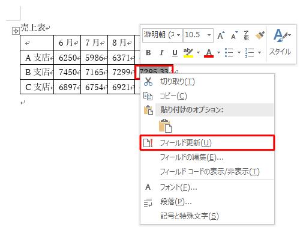This screenshot has width=300, height=233.
Task: Apply yellow text highlight color
Action: (188, 53)
